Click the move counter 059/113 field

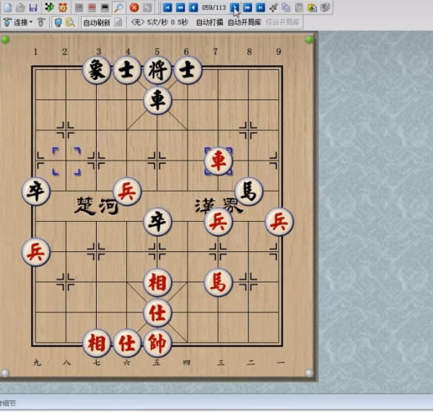[x=214, y=7]
